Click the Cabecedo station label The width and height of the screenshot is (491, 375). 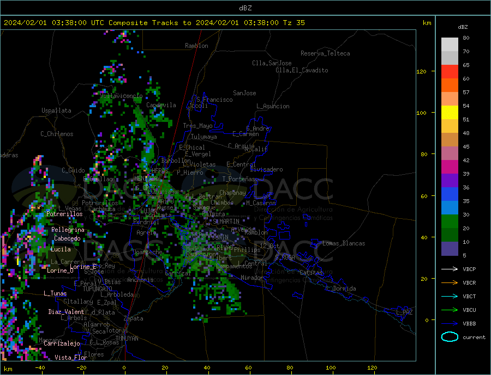(67, 238)
